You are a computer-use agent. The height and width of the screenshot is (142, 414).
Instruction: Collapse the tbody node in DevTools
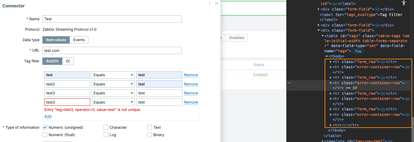(326, 56)
